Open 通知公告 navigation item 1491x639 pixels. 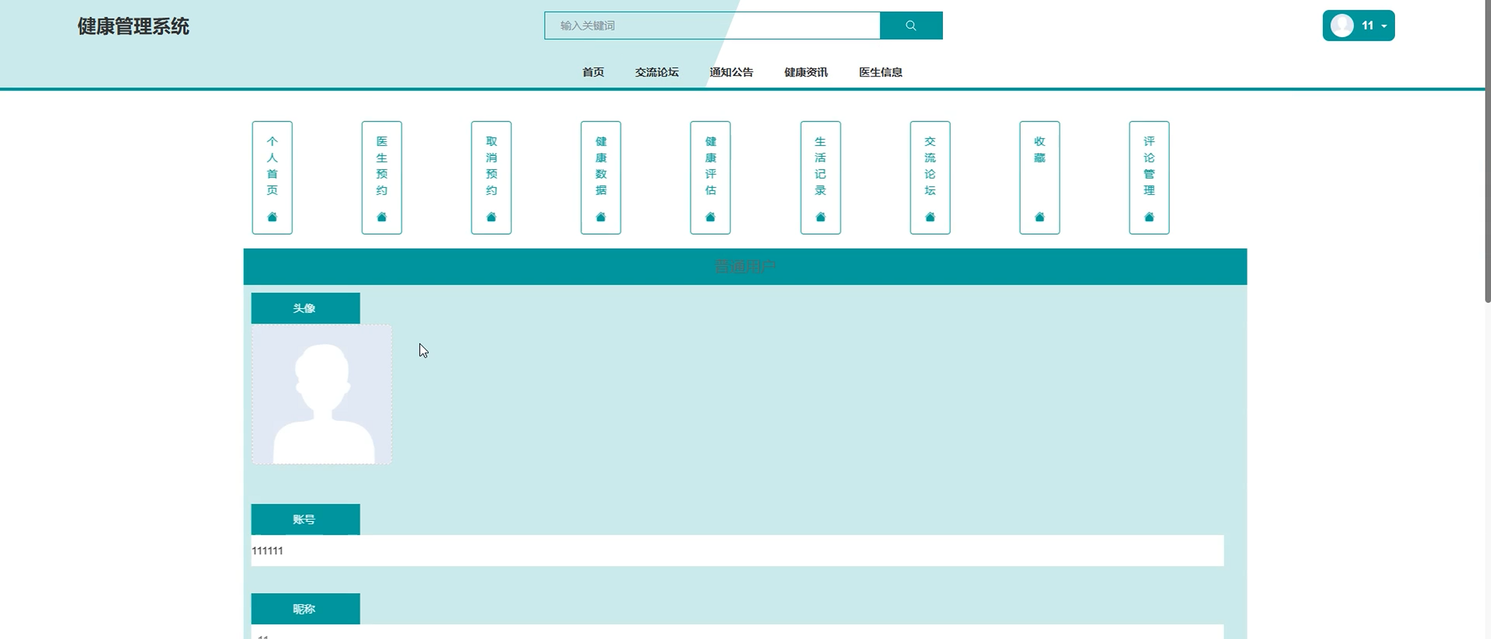tap(731, 72)
